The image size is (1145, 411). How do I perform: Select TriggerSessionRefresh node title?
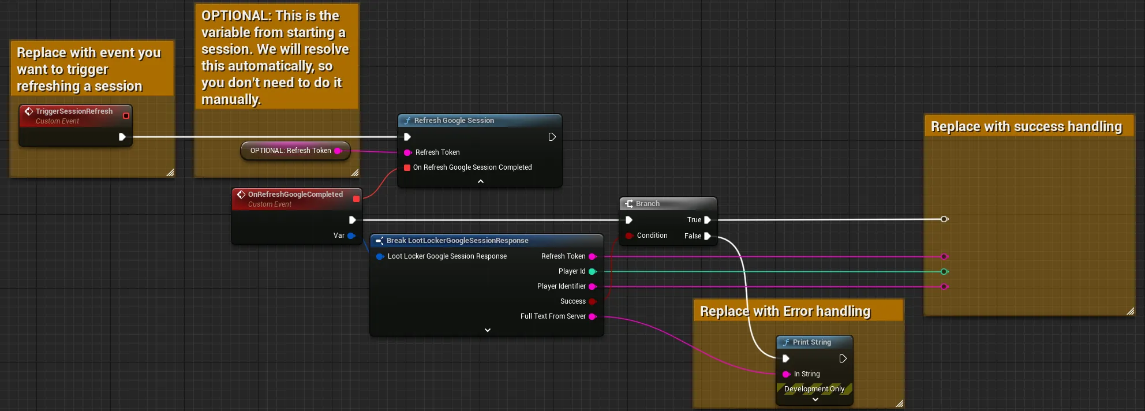point(74,111)
